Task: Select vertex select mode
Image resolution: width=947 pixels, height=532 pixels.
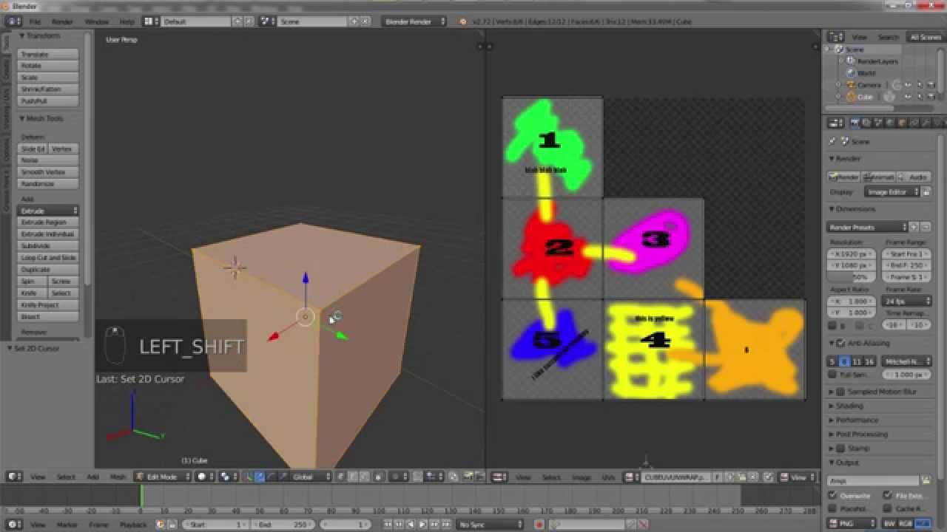Action: 341,477
